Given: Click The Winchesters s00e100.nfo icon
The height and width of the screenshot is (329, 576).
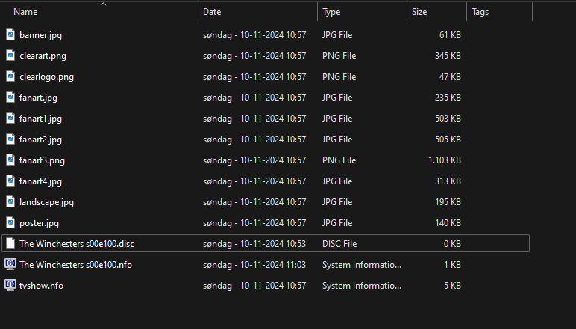Looking at the screenshot, I should tap(10, 264).
